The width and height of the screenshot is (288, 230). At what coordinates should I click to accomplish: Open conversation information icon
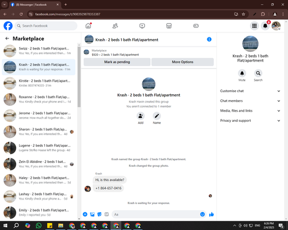pyautogui.click(x=209, y=39)
